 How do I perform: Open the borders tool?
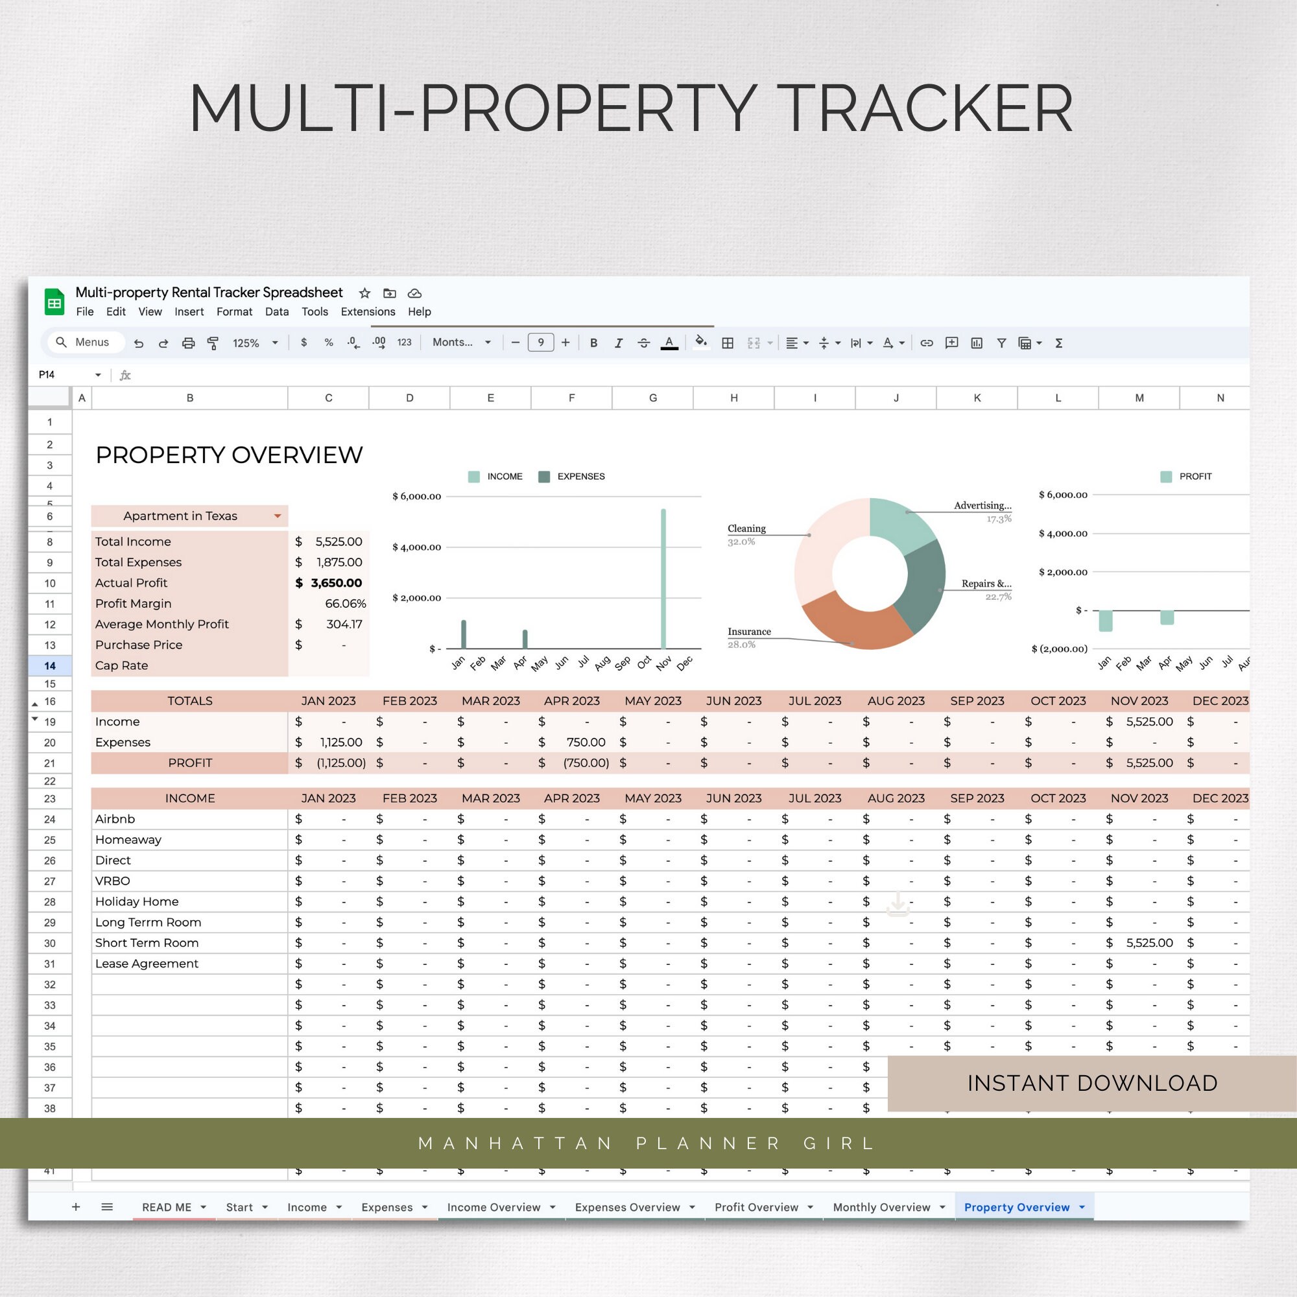coord(727,343)
